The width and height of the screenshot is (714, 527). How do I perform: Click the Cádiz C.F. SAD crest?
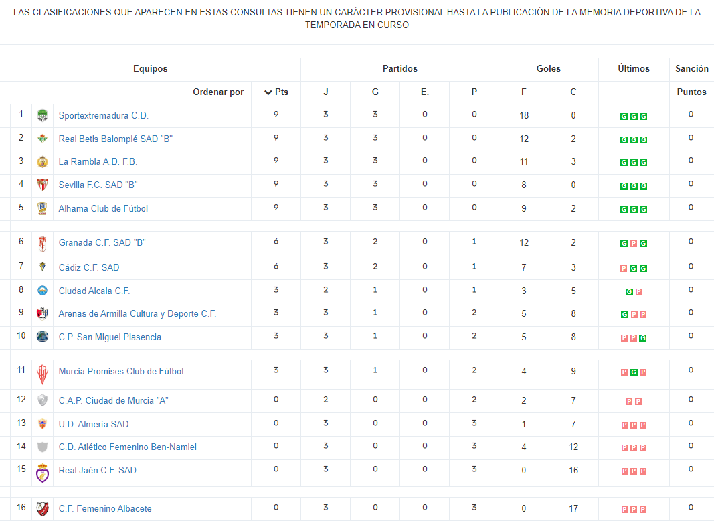click(x=42, y=267)
